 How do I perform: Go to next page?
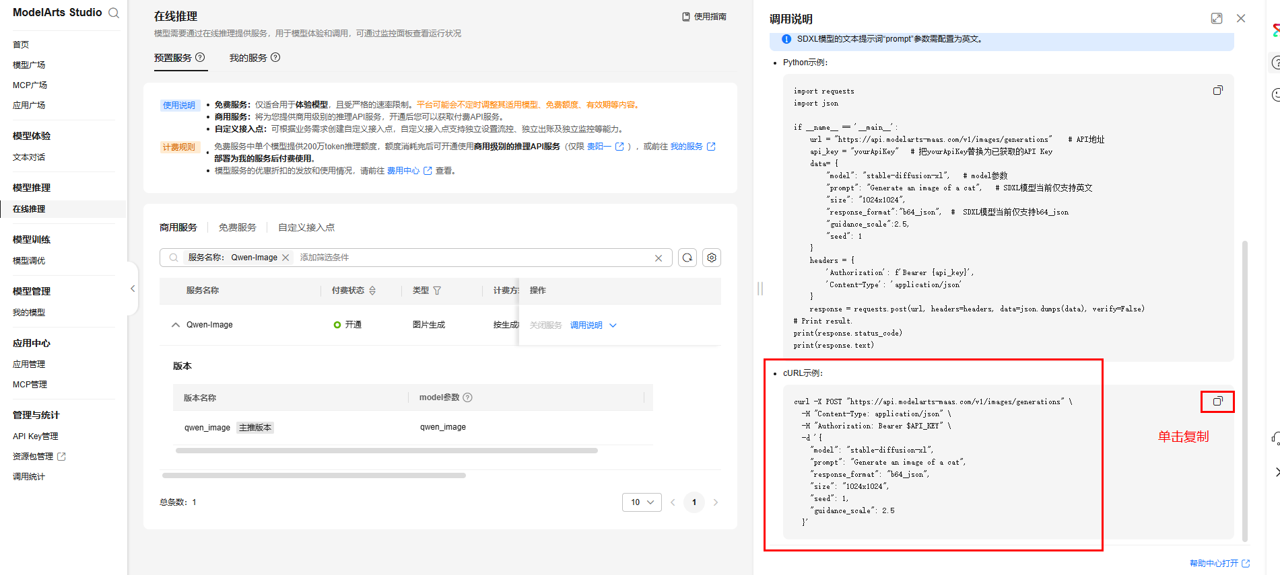click(x=716, y=502)
